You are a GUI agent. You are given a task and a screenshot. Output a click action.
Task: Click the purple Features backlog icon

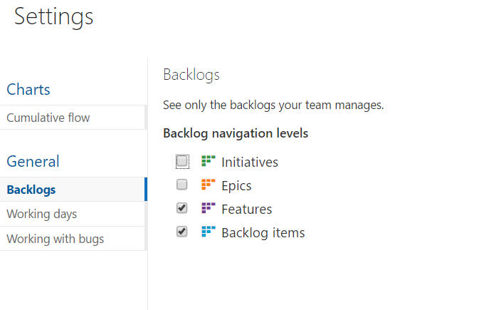coord(209,208)
